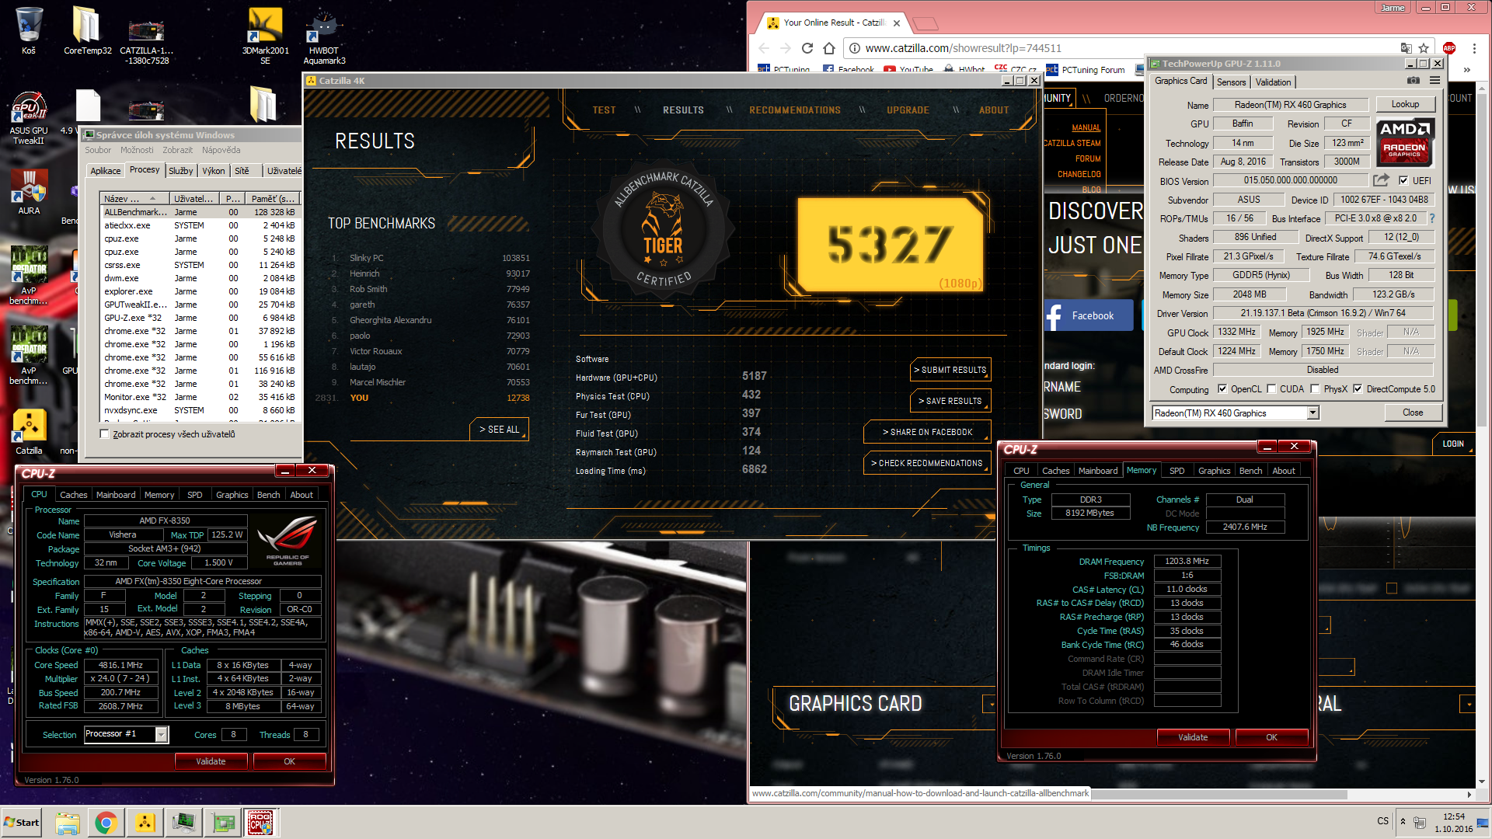Click the AMD Radeon logo in GPU-Z

(x=1404, y=142)
